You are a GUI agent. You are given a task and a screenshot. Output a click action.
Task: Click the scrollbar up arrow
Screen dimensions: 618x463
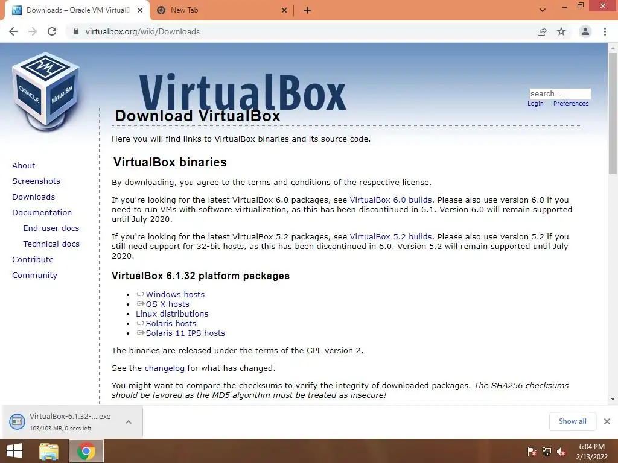(613, 48)
